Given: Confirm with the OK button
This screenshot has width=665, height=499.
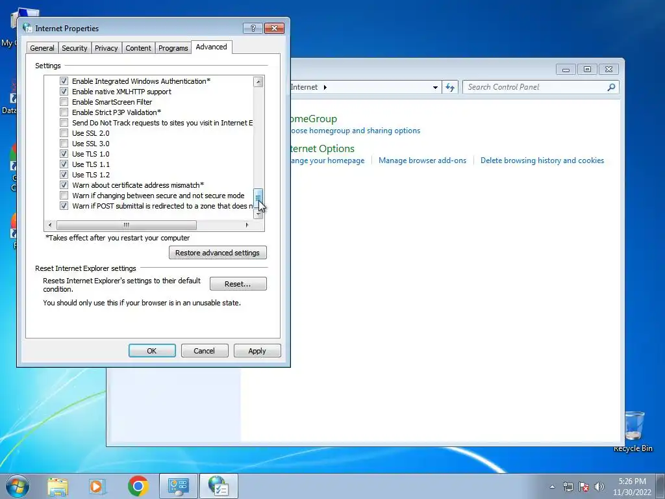Looking at the screenshot, I should click(152, 351).
